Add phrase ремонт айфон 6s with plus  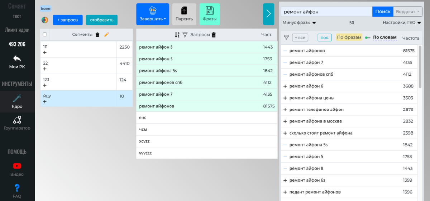point(285,180)
